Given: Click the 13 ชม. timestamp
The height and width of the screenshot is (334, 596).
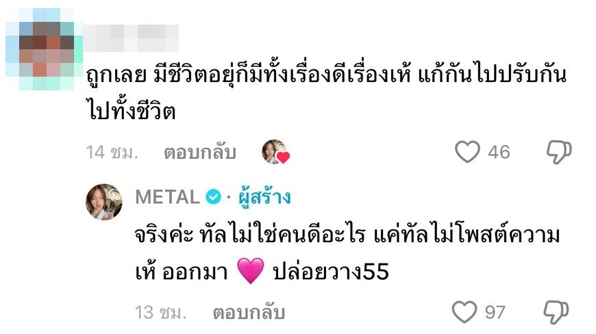Looking at the screenshot, I should point(160,313).
